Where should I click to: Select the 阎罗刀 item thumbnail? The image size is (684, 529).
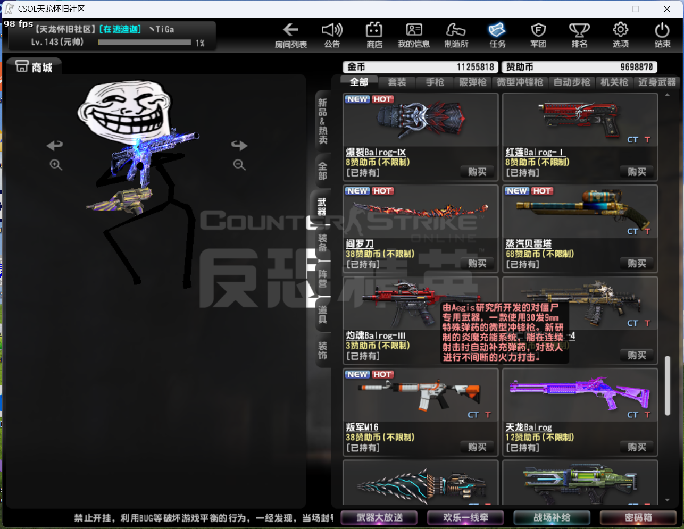click(420, 212)
